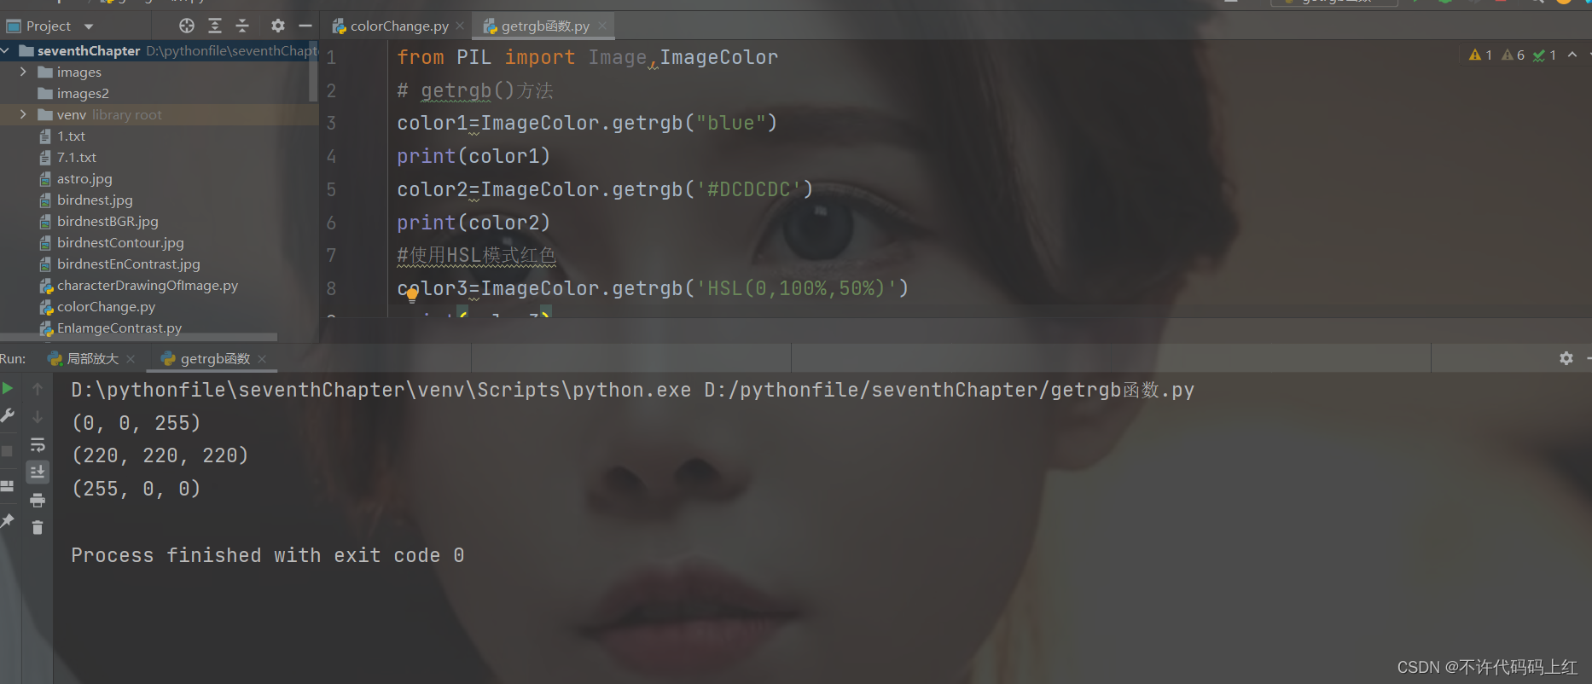The height and width of the screenshot is (684, 1592).
Task: Jump down the stack trace arrow
Action: point(38,417)
